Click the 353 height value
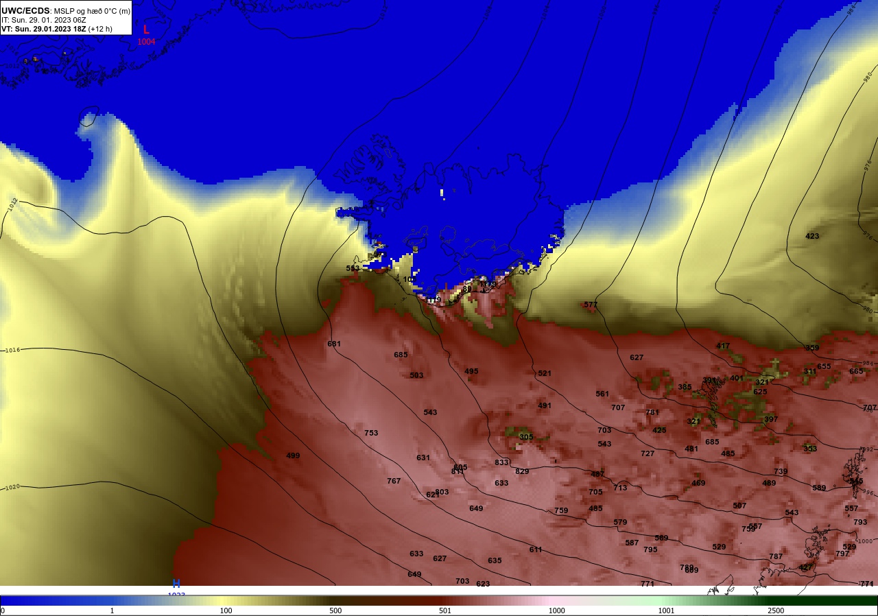878x616 pixels. point(810,449)
